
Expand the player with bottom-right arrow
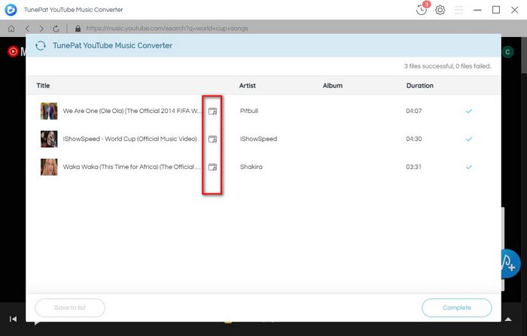coord(508,319)
